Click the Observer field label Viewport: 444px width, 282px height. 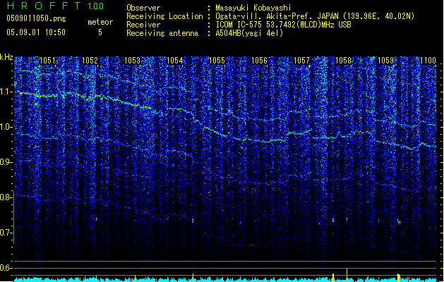click(143, 8)
